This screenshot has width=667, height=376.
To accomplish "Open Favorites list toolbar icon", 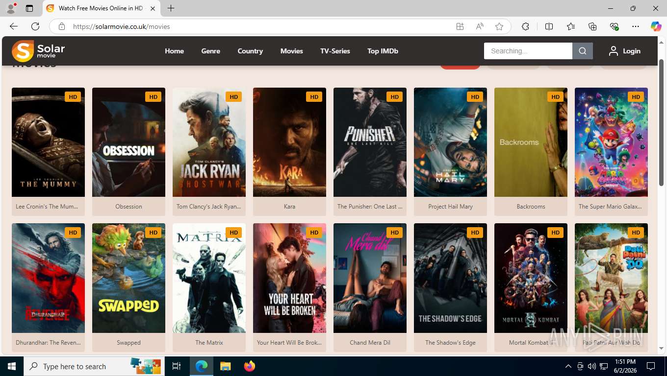I will (571, 26).
